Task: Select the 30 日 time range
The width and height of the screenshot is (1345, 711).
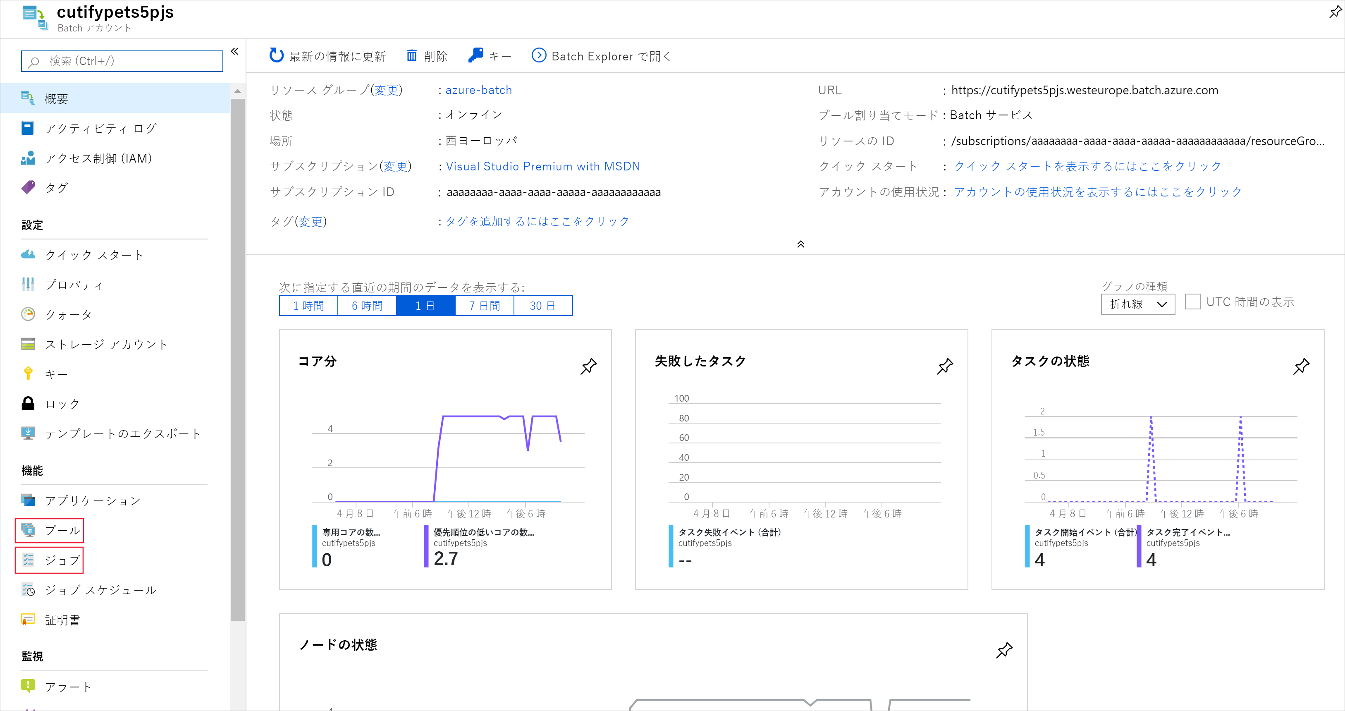Action: (543, 306)
